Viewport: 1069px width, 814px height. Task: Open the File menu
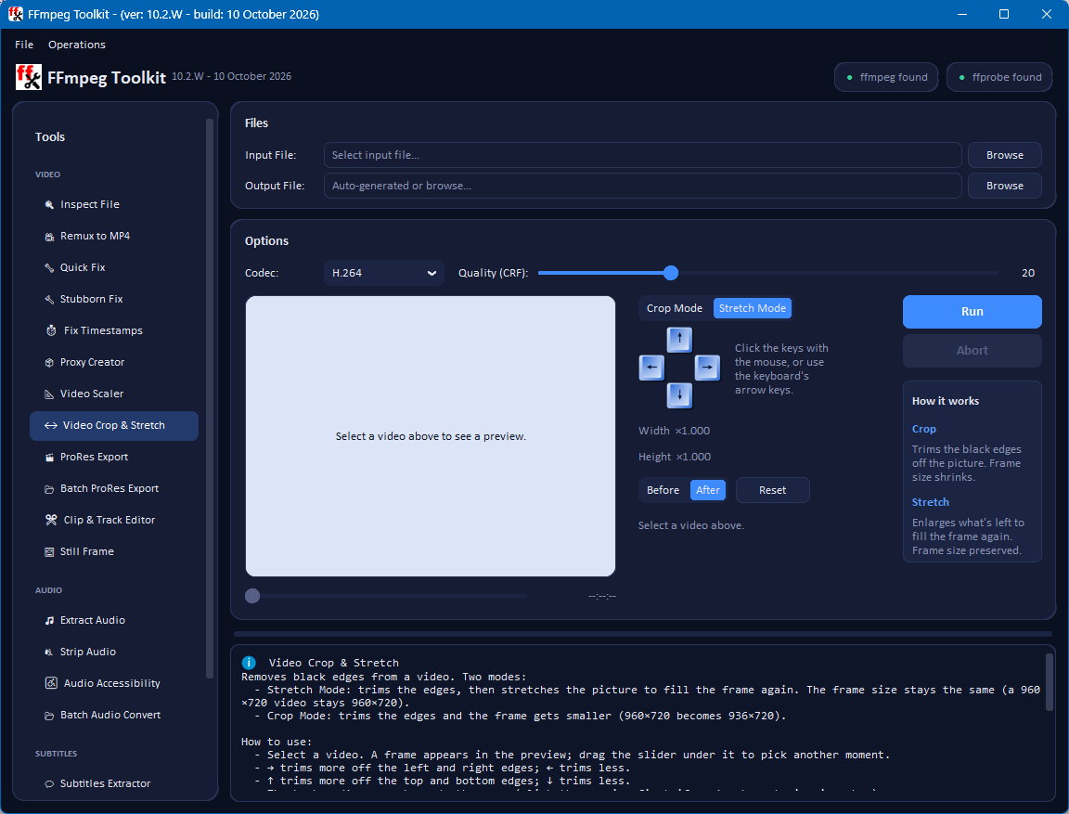[x=24, y=45]
